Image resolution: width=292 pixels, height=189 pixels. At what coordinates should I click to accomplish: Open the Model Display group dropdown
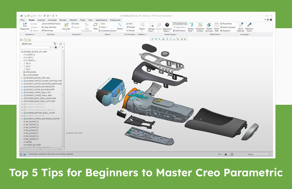[x=171, y=34]
